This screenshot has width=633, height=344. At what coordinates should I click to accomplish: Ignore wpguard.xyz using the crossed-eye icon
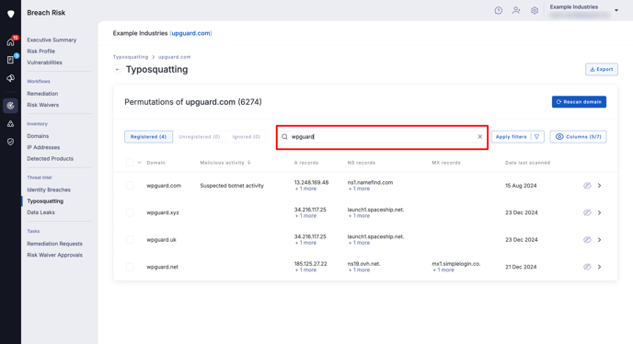587,212
